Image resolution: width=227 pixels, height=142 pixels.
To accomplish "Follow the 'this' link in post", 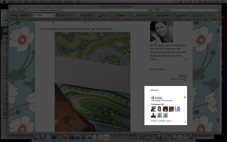I will pos(110,29).
